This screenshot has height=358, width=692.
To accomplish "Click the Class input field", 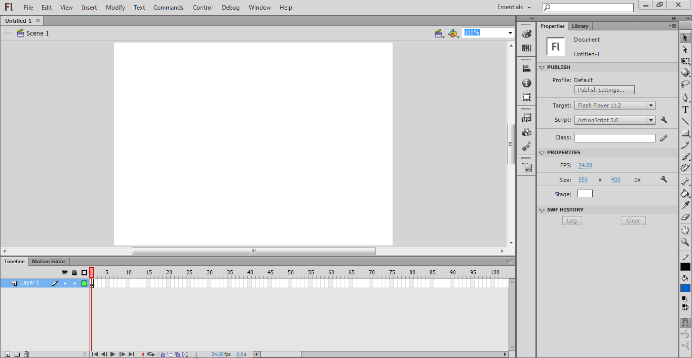I will (x=614, y=138).
